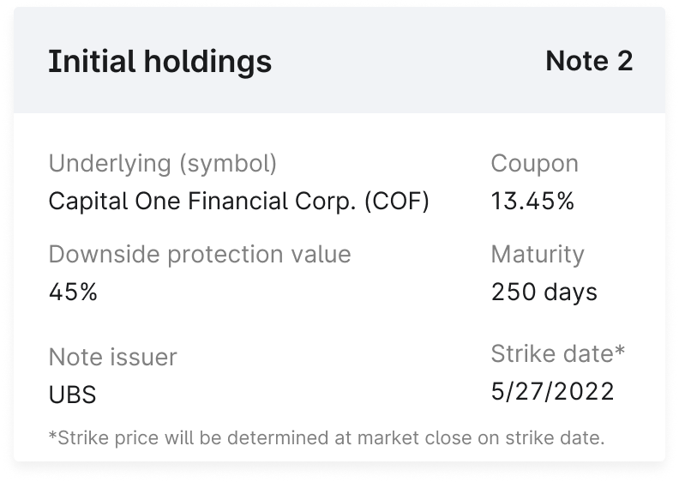Select the 5/27/2022 strike date value

[x=553, y=391]
